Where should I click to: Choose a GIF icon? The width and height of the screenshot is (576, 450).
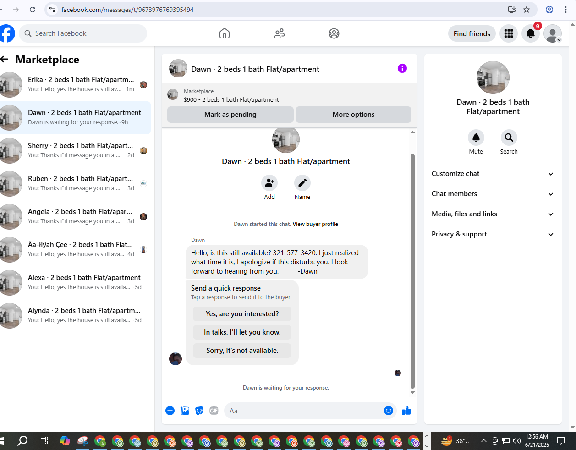pos(214,411)
